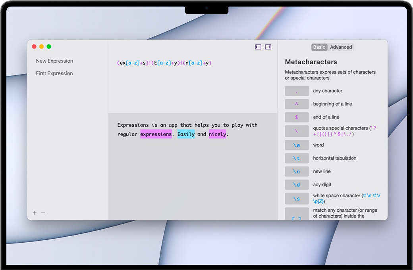This screenshot has width=413, height=270.
Task: Insert the backslash quote metacharacter
Action: point(297,131)
